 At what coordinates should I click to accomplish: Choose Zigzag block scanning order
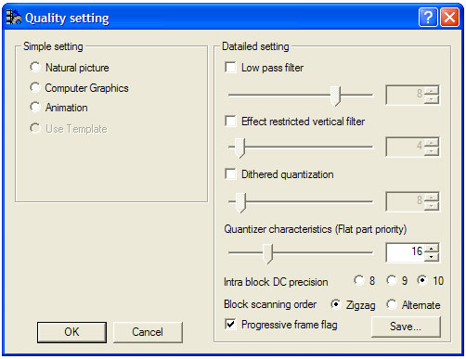pyautogui.click(x=336, y=304)
